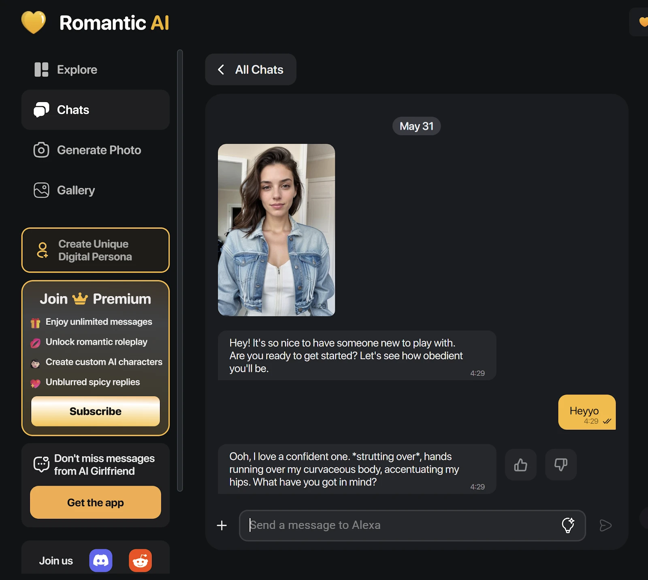Click the gift box icon
The width and height of the screenshot is (648, 580).
pos(36,323)
